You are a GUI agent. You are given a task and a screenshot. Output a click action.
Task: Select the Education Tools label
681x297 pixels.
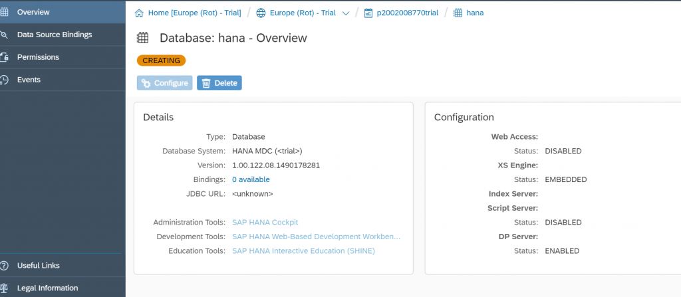[197, 251]
